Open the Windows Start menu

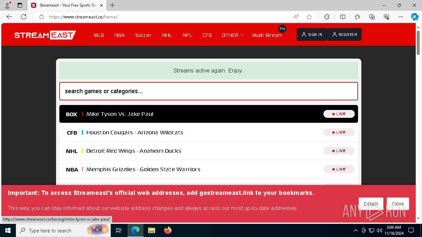[8, 230]
